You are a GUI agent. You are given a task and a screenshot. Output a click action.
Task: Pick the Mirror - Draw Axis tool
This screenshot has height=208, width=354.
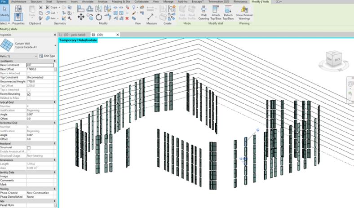(107, 9)
